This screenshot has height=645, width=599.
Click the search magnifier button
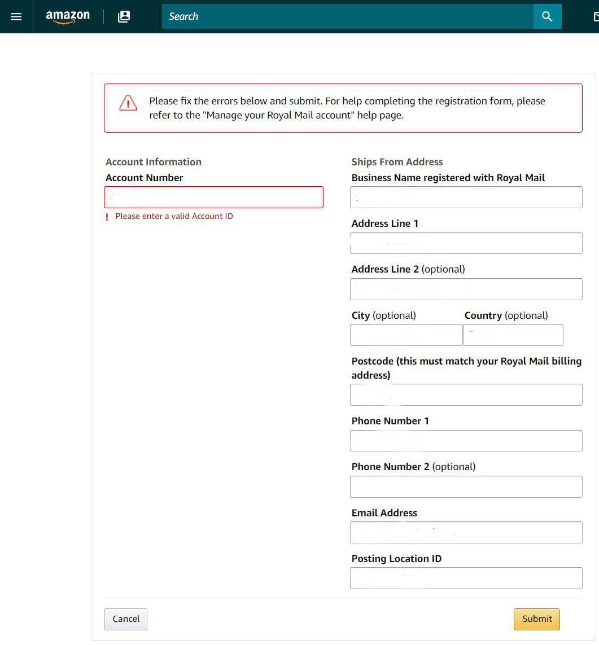coord(546,16)
